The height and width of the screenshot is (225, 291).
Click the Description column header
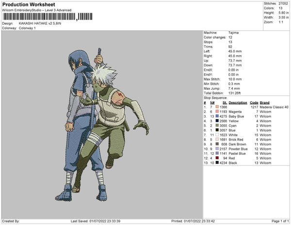238,103
